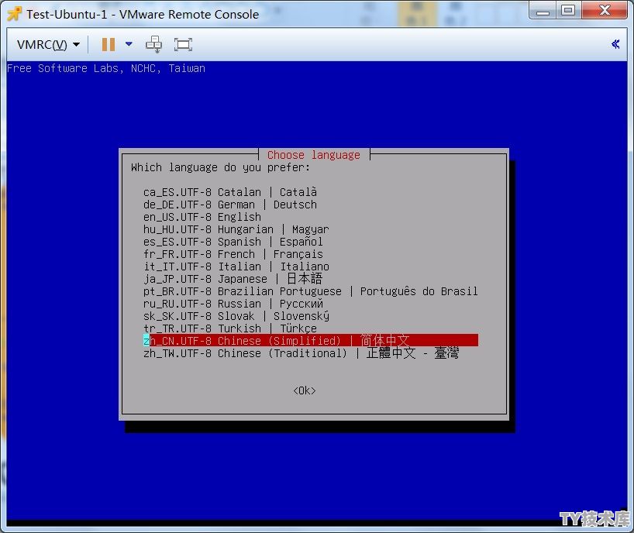Click the <Ok> button

tap(305, 390)
